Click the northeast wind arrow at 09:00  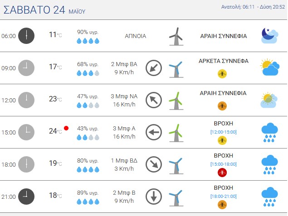(x=154, y=68)
